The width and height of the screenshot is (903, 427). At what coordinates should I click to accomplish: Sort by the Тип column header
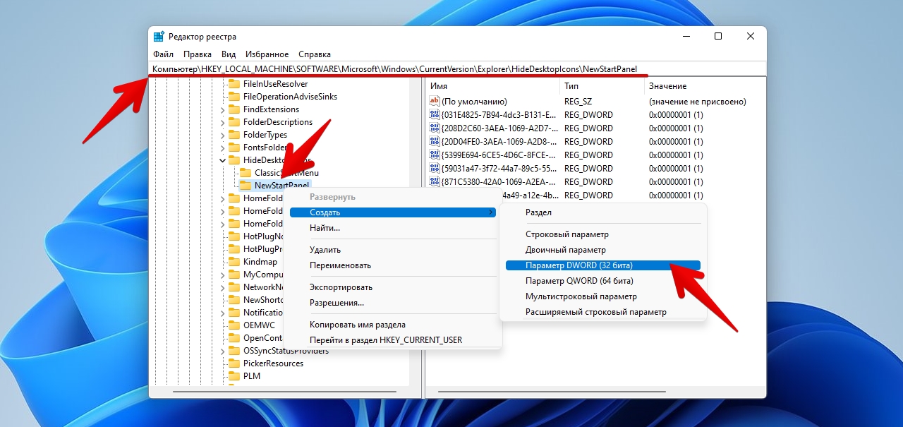[602, 86]
